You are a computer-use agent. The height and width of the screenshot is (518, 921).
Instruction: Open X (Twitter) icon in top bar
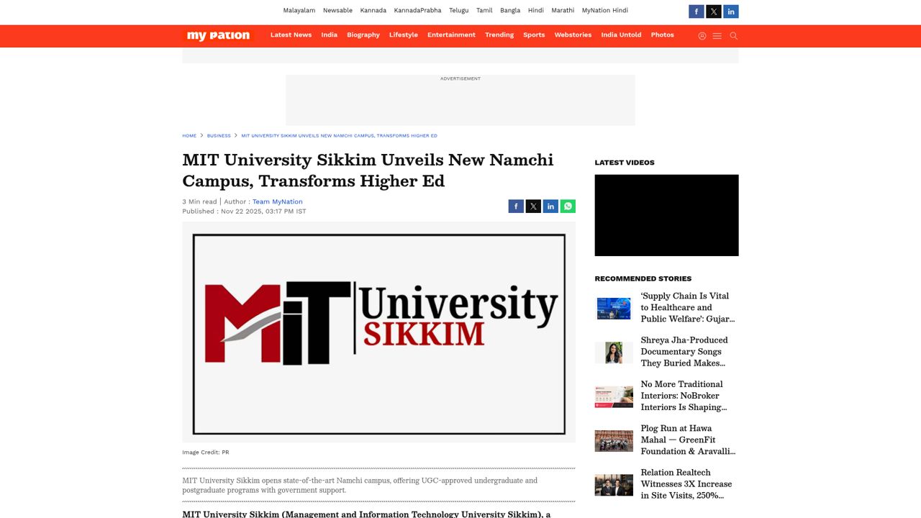click(714, 12)
